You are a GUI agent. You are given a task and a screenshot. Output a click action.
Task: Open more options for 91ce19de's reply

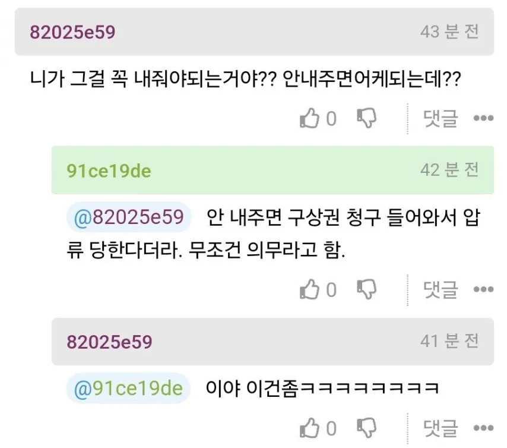pos(484,289)
